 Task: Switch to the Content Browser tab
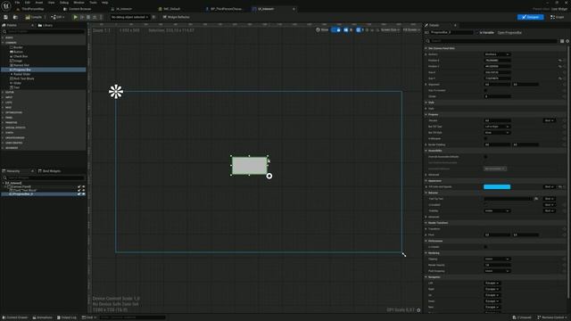(x=78, y=9)
